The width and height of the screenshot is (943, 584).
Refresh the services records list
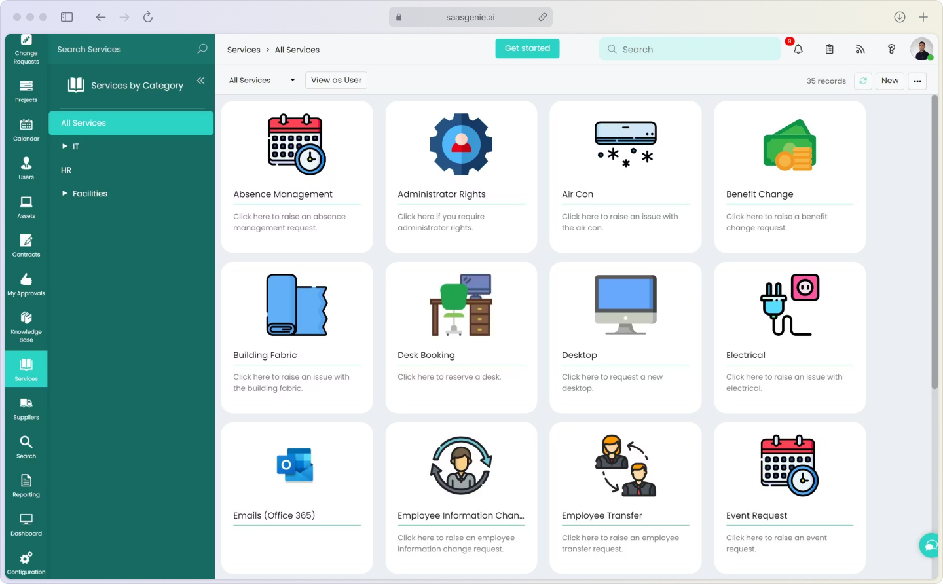click(x=862, y=81)
